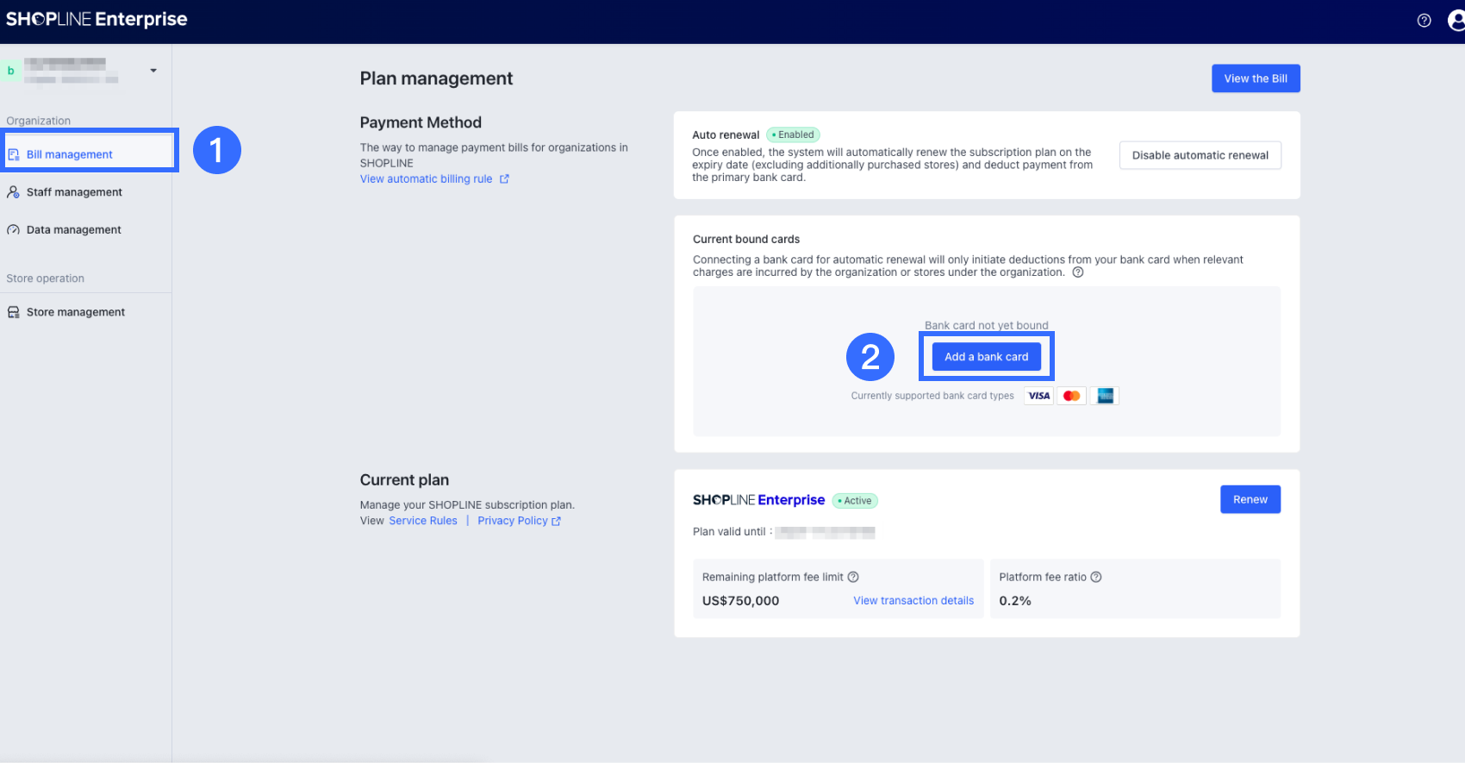
Task: Open Store management in the sidebar
Action: click(x=86, y=312)
